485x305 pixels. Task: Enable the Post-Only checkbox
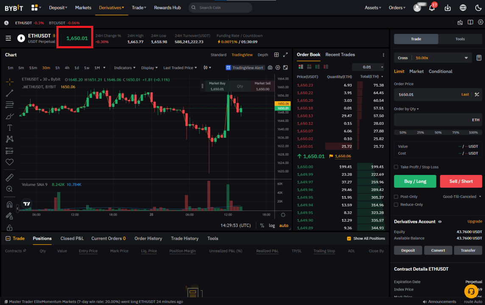(x=396, y=197)
